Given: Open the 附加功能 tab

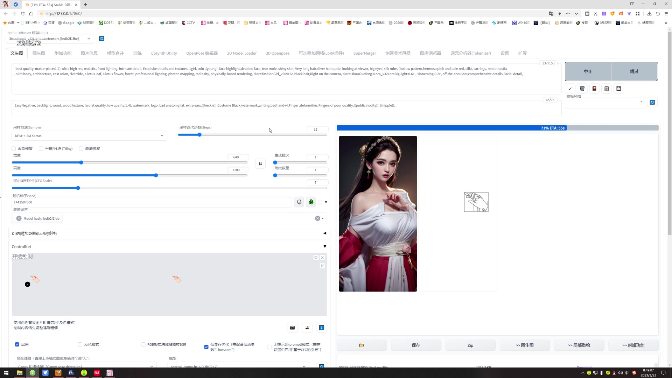Looking at the screenshot, I should [63, 53].
